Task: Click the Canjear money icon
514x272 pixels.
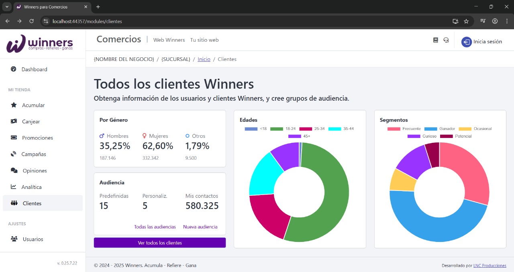Action: tap(14, 121)
